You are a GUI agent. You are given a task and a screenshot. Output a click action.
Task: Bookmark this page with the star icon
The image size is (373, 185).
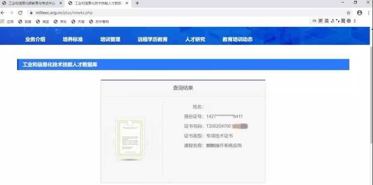[x=349, y=13]
